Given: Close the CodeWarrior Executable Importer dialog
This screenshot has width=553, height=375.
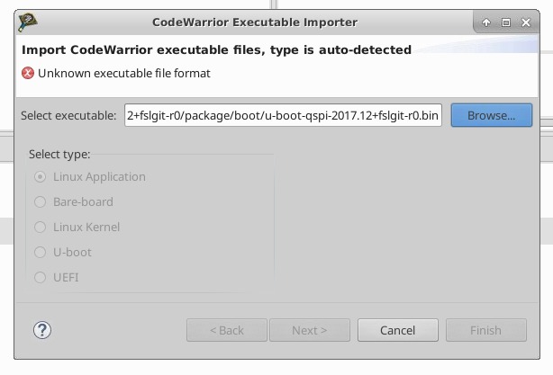Looking at the screenshot, I should tap(526, 22).
